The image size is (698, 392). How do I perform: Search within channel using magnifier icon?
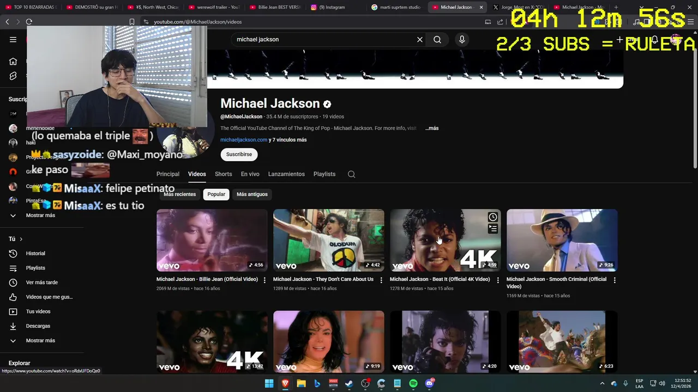[351, 174]
